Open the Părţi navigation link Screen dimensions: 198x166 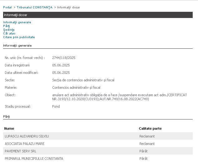[7, 26]
